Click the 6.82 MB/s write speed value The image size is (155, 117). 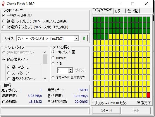[x=80, y=96]
